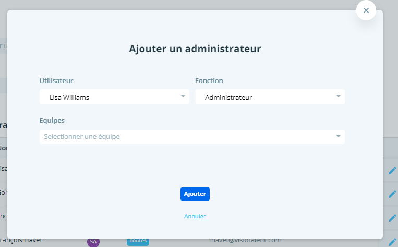The width and height of the screenshot is (398, 247).
Task: Open the Utilisateur dropdown showing Lisa Williams
Action: 110,97
